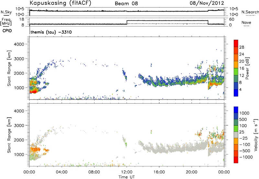Click the '4' Power colorbar tick
Screen dimensions: 259x179
tap(241, 89)
